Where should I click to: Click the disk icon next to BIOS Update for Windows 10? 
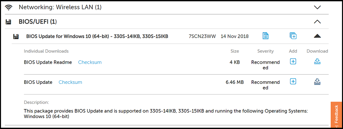(16, 36)
